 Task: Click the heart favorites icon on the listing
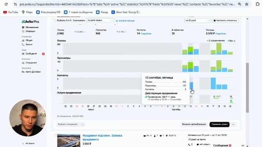coord(160,136)
